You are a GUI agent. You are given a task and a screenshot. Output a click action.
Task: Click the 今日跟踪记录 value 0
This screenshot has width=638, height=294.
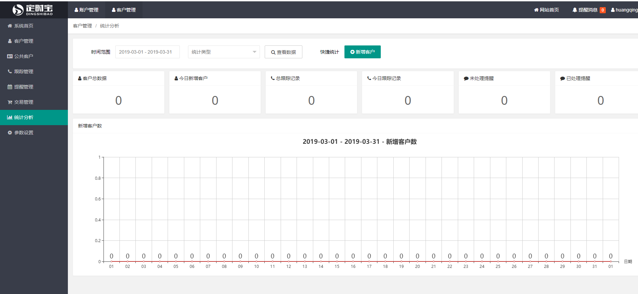click(408, 100)
